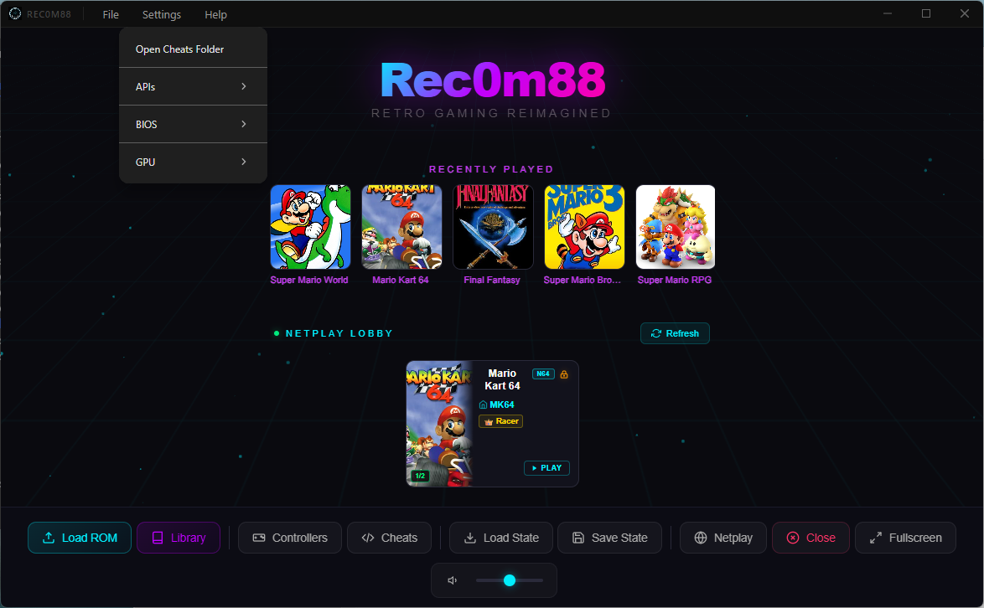Open the File menu
The width and height of the screenshot is (984, 608).
tap(111, 15)
